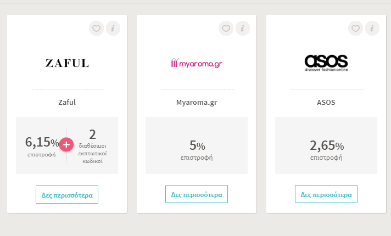The image size is (391, 236).
Task: Click the info icon on ASOS card
Action: click(x=372, y=29)
